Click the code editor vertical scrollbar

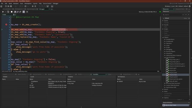coord(160,33)
